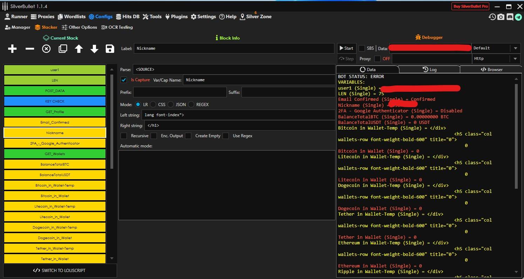Select the GET_Profile block

55,112
